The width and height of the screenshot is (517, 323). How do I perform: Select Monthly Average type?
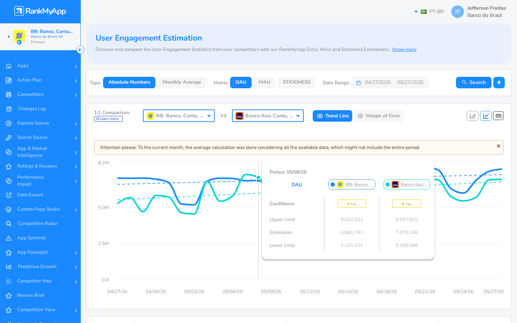tap(182, 83)
